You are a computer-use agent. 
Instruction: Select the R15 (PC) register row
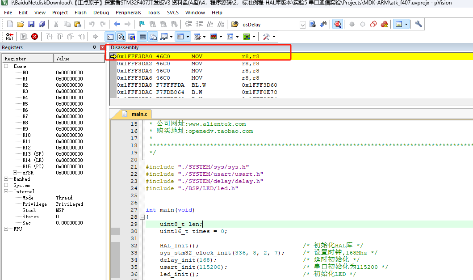[x=54, y=166]
